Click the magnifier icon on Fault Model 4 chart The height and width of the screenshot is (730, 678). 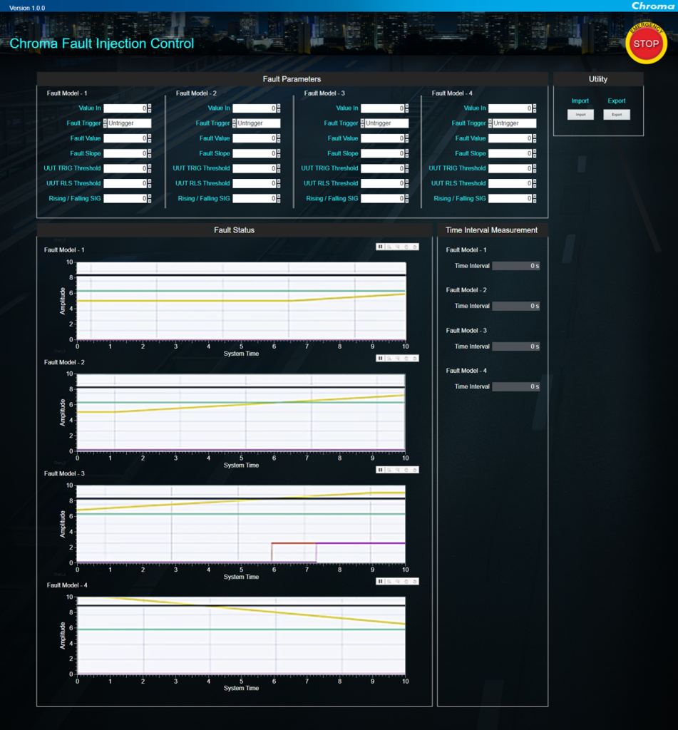[x=389, y=581]
